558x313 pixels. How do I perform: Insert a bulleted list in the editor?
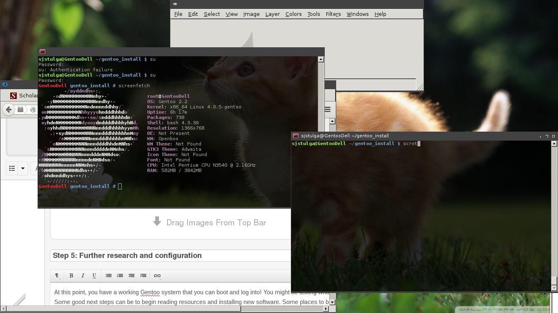pyautogui.click(x=109, y=276)
